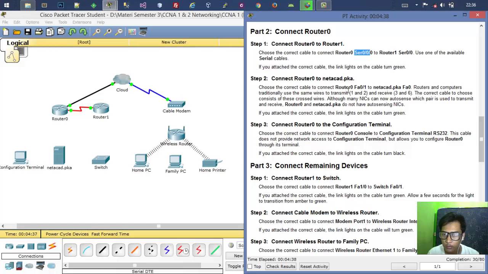Open the Edit menu
Viewport: 488px width, 274px height.
17,22
